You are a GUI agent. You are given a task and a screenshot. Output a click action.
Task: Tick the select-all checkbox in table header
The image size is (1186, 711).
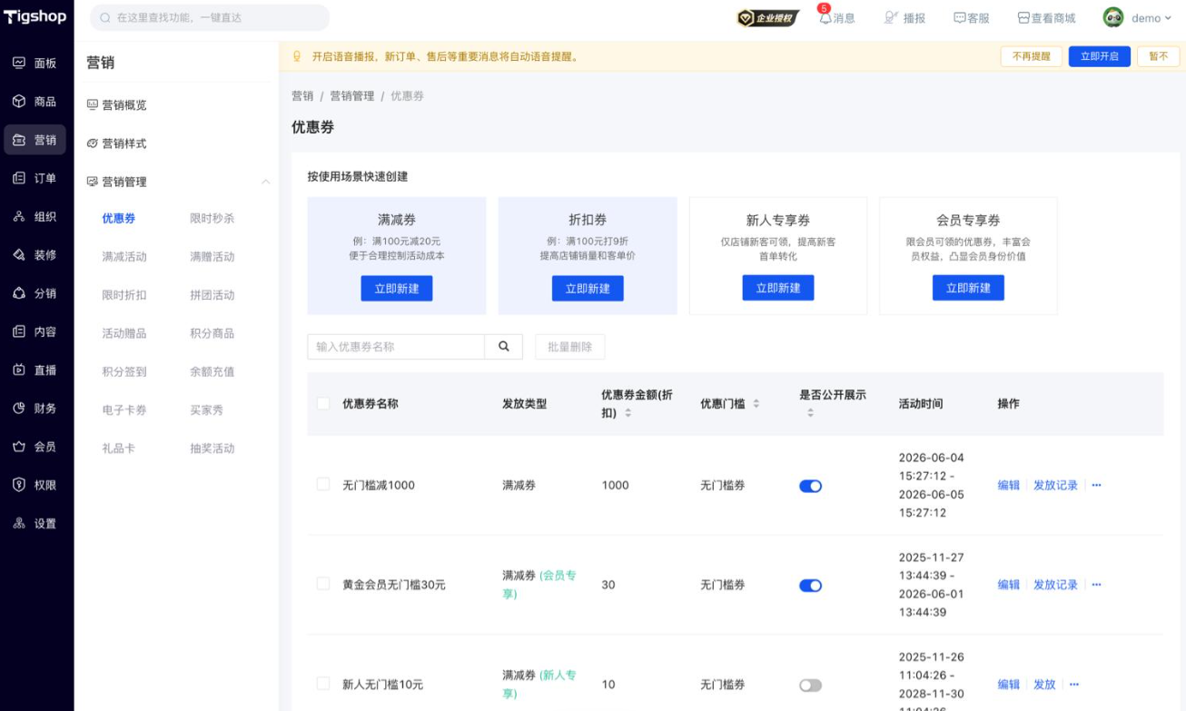point(323,403)
